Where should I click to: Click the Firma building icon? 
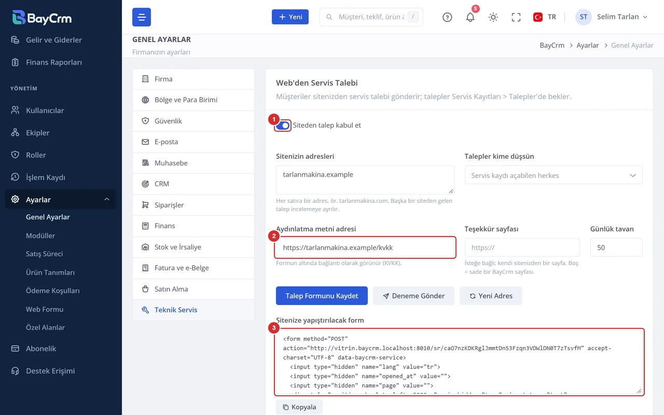click(x=145, y=79)
